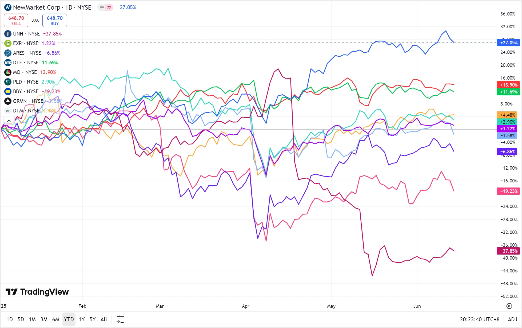Click the 648.70 SELL button
This screenshot has height=328, width=522.
[x=16, y=20]
